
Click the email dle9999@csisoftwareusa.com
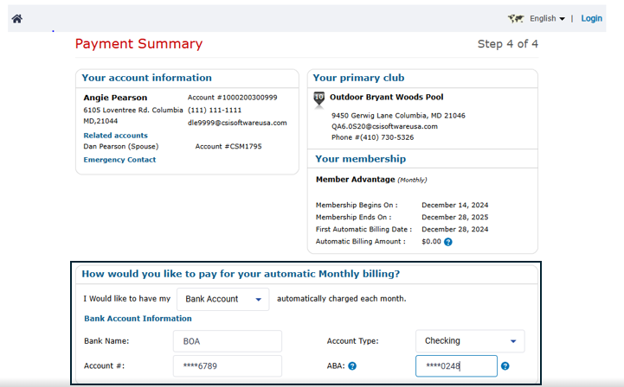237,123
